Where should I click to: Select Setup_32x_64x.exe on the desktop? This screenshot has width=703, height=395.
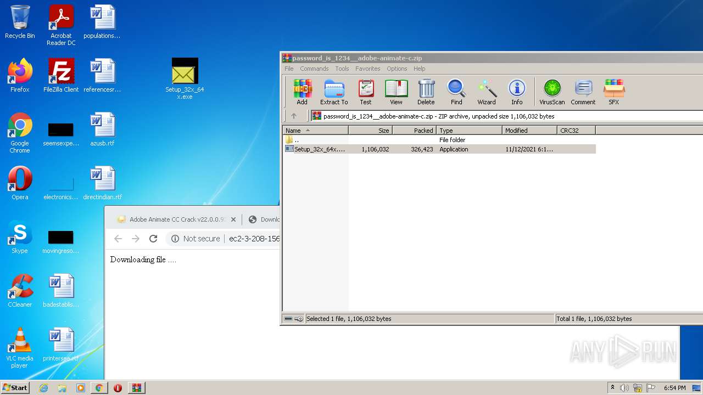[185, 79]
